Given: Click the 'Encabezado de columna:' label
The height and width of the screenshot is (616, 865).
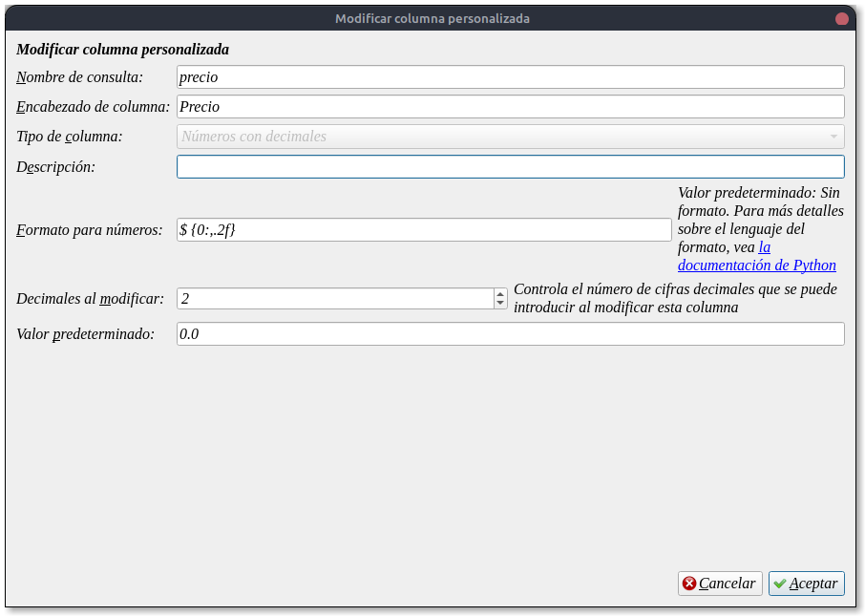Looking at the screenshot, I should (x=94, y=107).
